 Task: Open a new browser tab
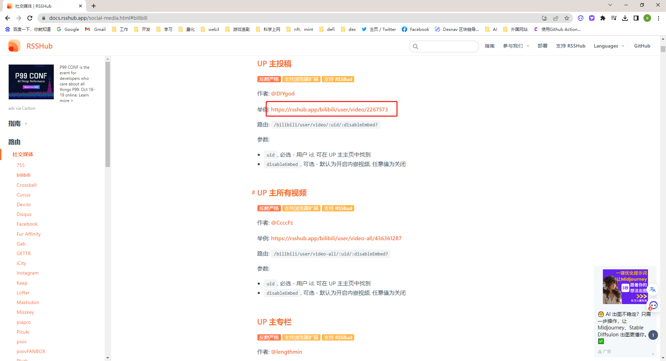94,6
